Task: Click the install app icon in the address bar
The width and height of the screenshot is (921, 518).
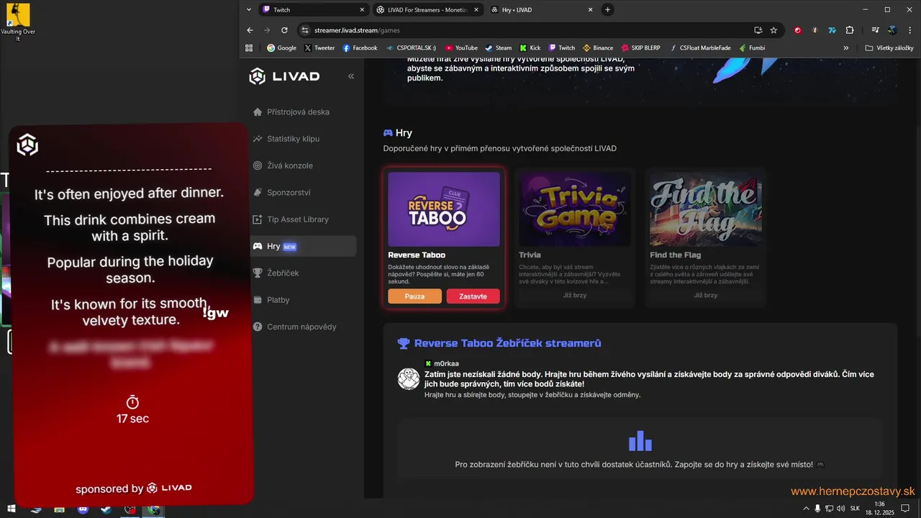Action: [758, 30]
